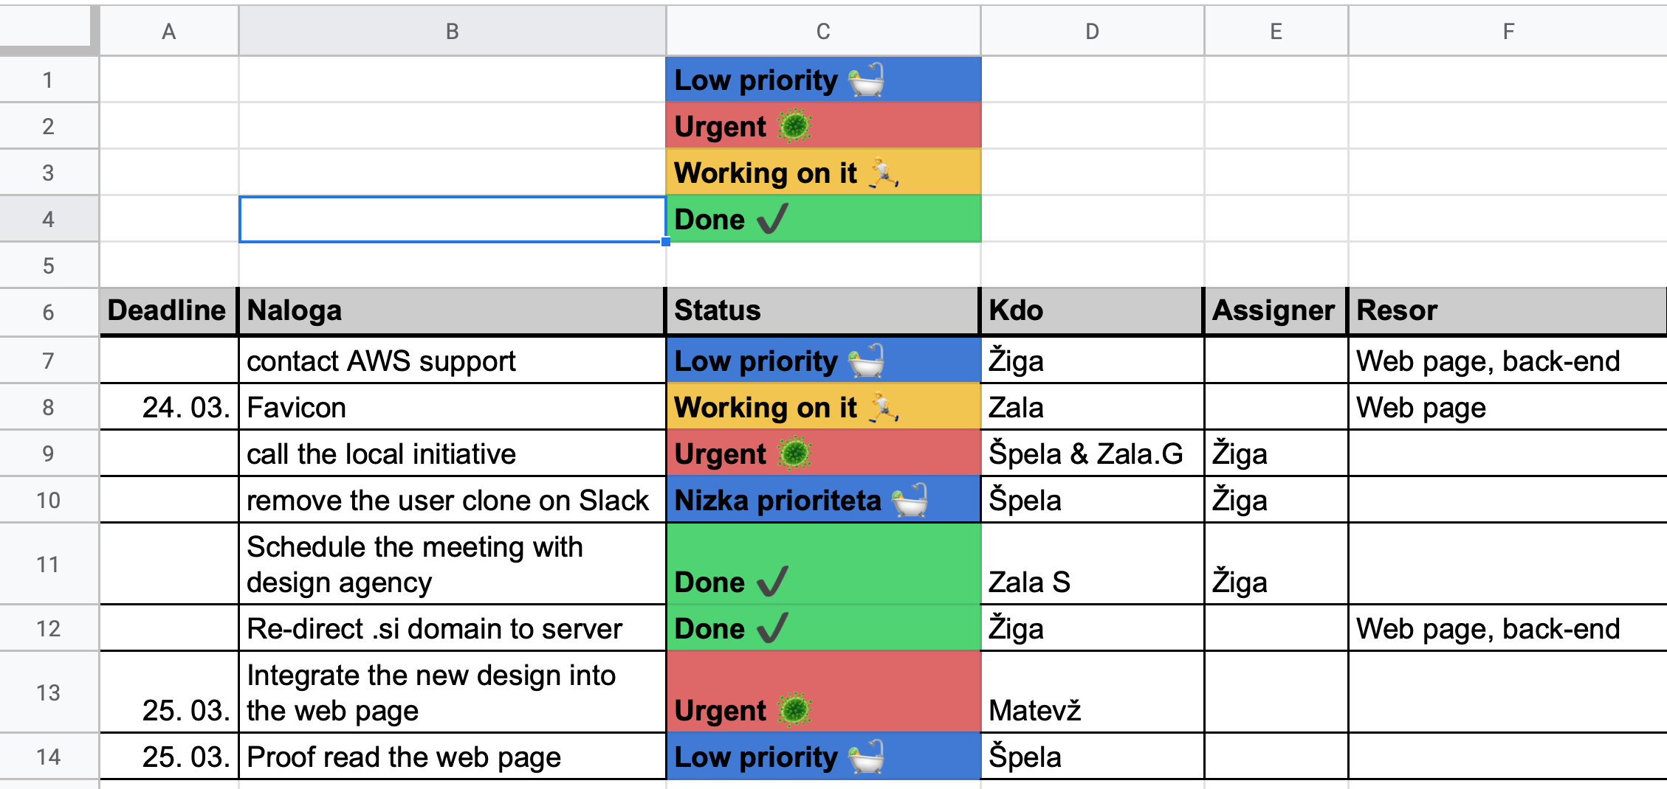
Task: Click the fill handle of cell B4
Action: pyautogui.click(x=666, y=241)
